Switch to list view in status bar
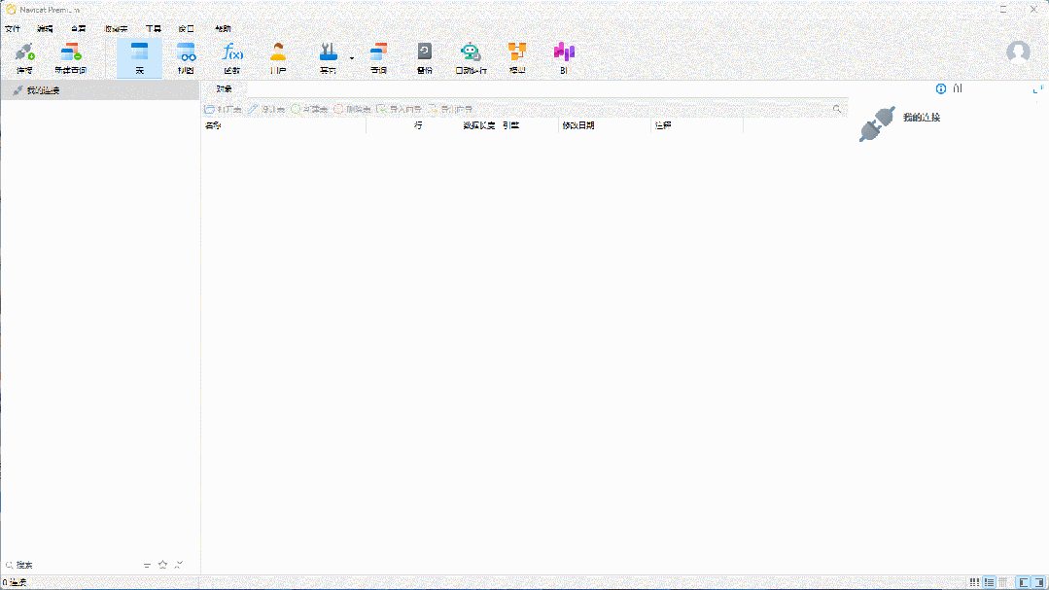The width and height of the screenshot is (1049, 590). (989, 582)
